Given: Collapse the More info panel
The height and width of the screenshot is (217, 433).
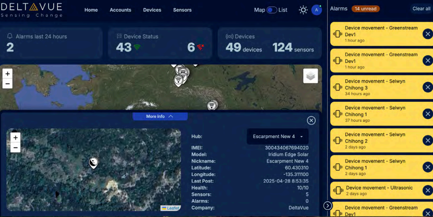Looking at the screenshot, I should click(160, 117).
